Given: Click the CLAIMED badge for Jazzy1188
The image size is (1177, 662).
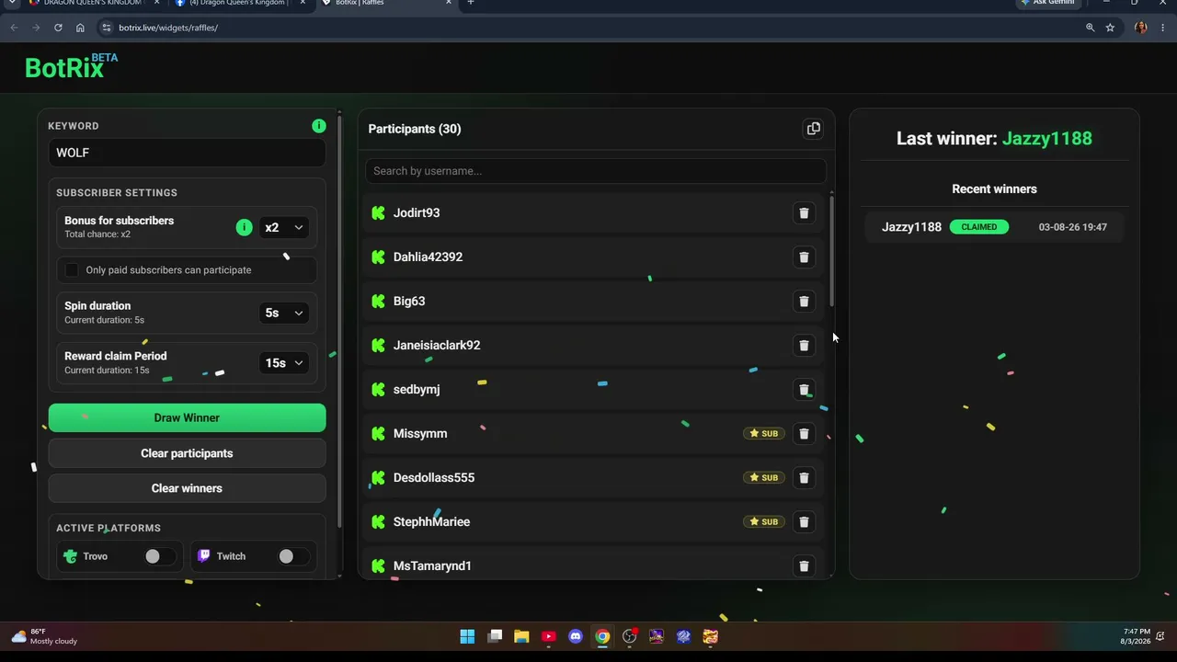Looking at the screenshot, I should [x=979, y=227].
